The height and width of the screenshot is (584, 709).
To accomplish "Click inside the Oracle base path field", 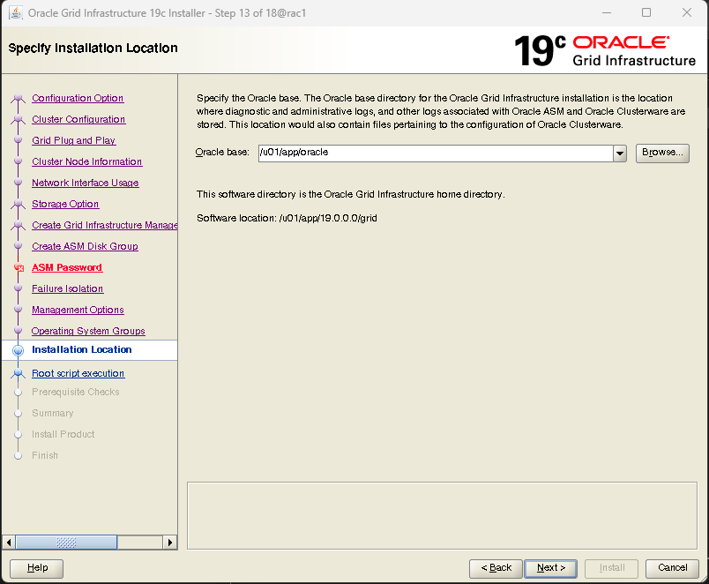I will pyautogui.click(x=436, y=153).
